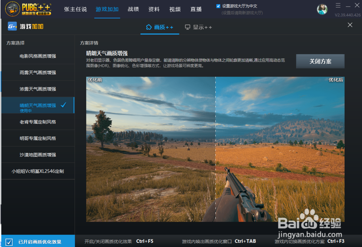Select 小姐姐Vc明基XL2546定制 scheme
Screen dimensions: 362x247
[x=38, y=171]
